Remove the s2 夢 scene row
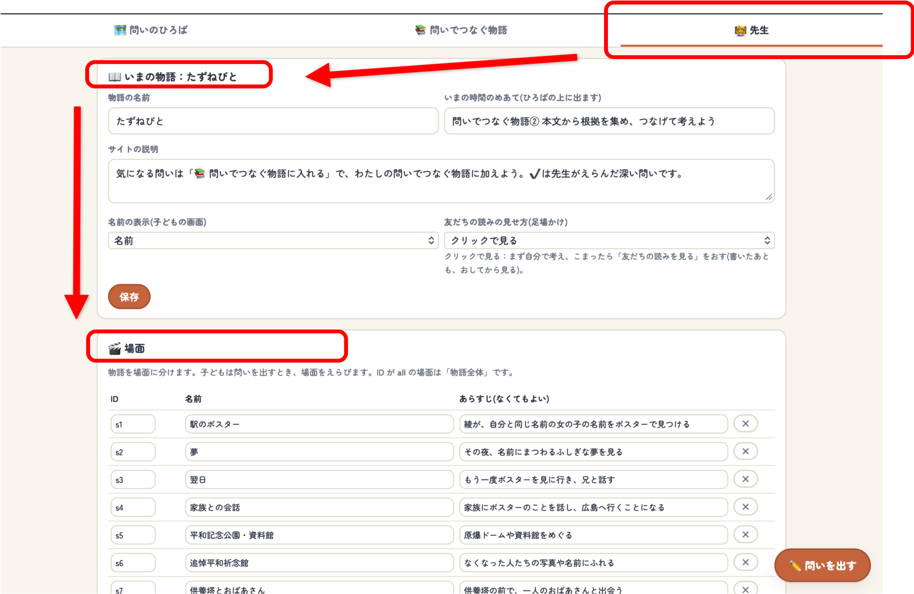 coord(745,451)
